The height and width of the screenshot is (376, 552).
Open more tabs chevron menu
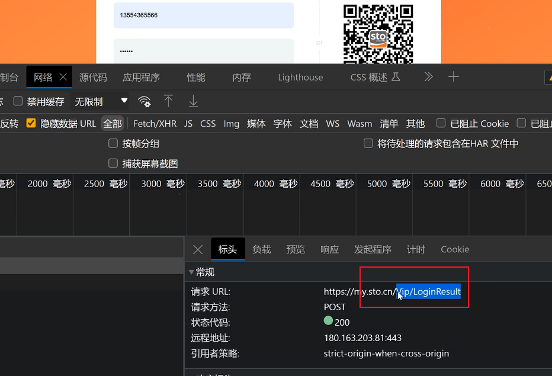click(429, 77)
